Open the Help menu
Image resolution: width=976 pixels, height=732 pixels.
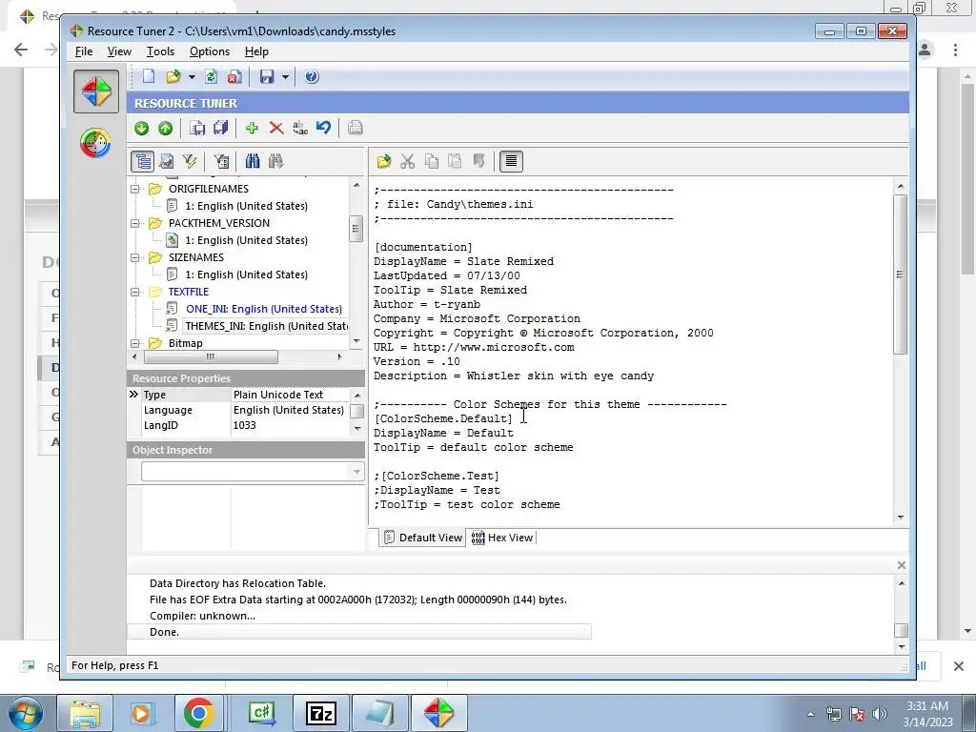[x=256, y=51]
